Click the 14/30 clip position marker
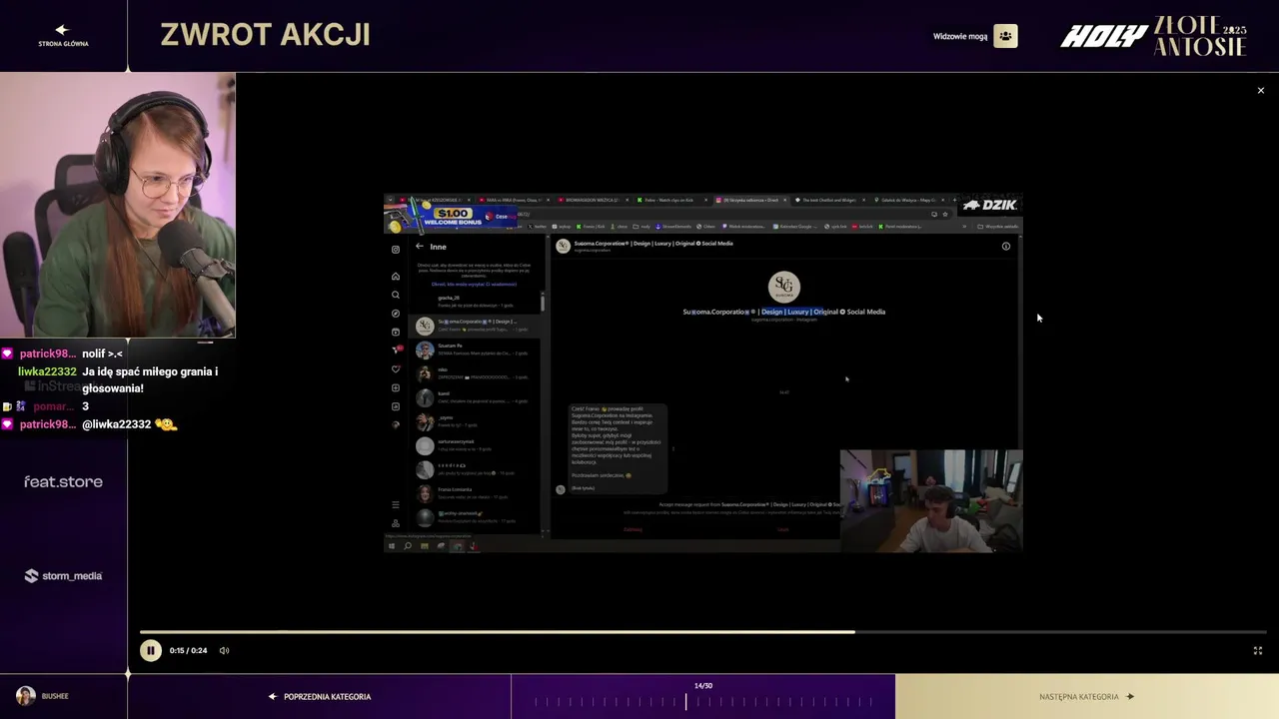 703,686
